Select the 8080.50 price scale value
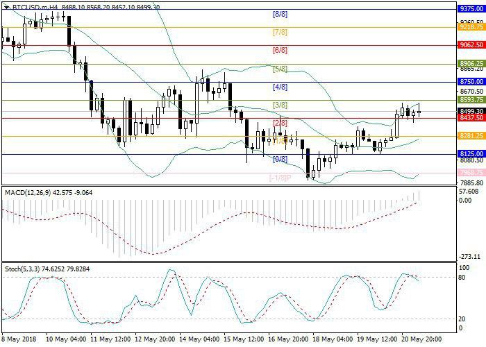 (x=472, y=160)
